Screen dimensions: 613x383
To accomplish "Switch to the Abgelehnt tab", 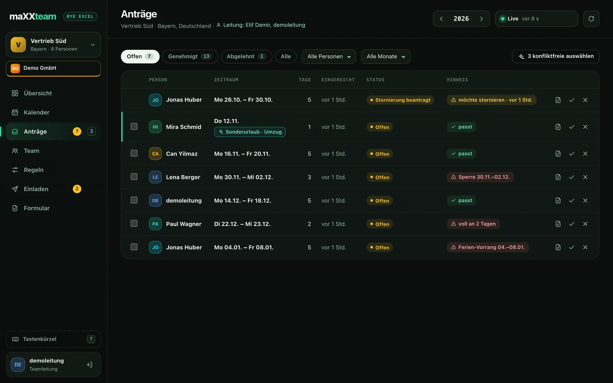I will (246, 57).
